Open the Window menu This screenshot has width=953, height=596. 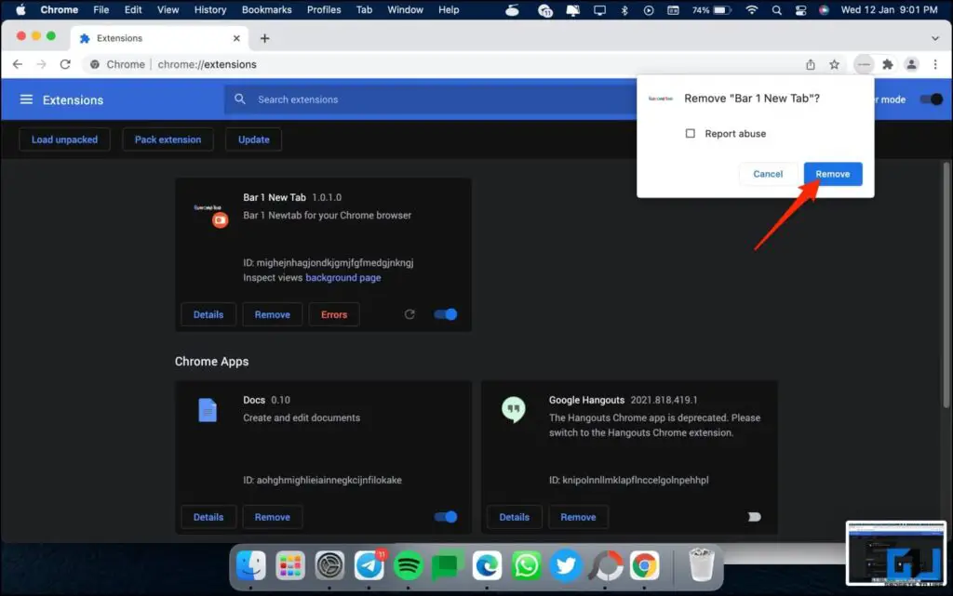click(406, 9)
